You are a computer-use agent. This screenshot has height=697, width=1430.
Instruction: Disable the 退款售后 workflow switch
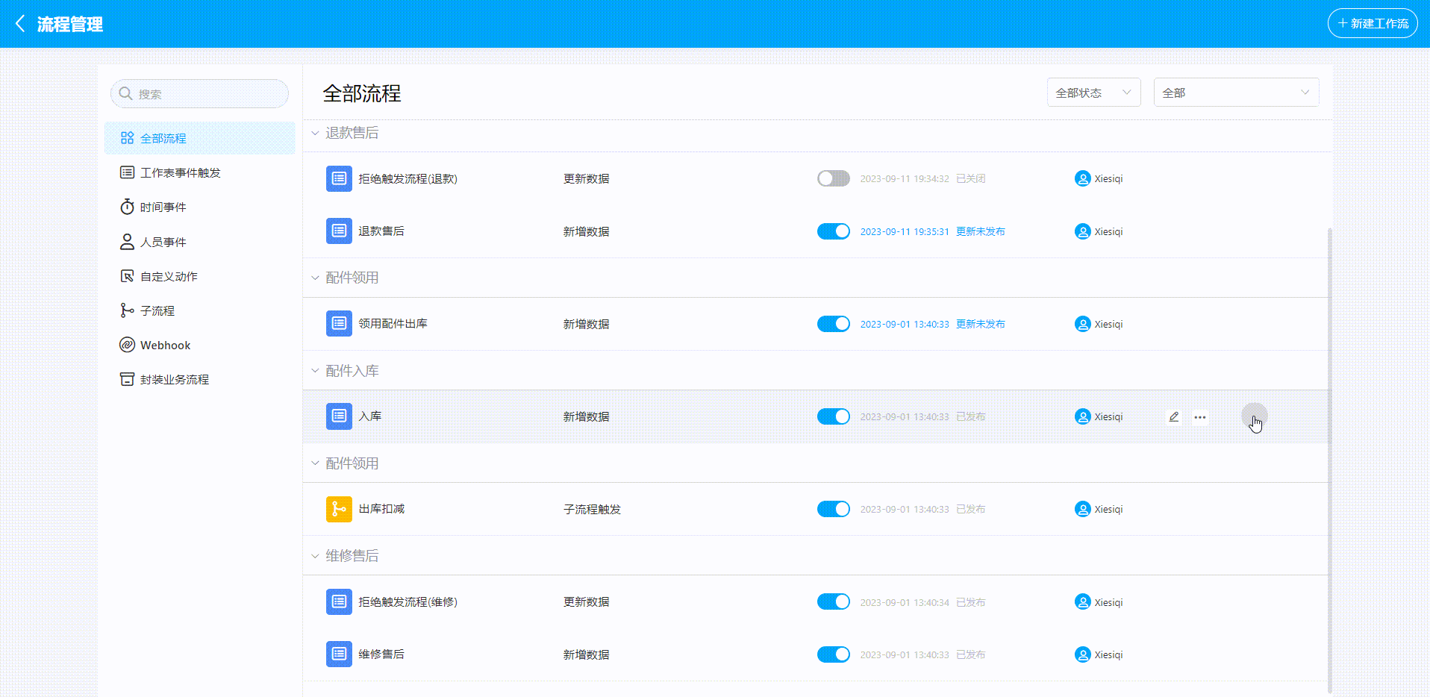pyautogui.click(x=834, y=231)
